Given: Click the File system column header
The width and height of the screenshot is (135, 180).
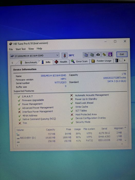Looking at the screenshot, I should pos(89,129).
